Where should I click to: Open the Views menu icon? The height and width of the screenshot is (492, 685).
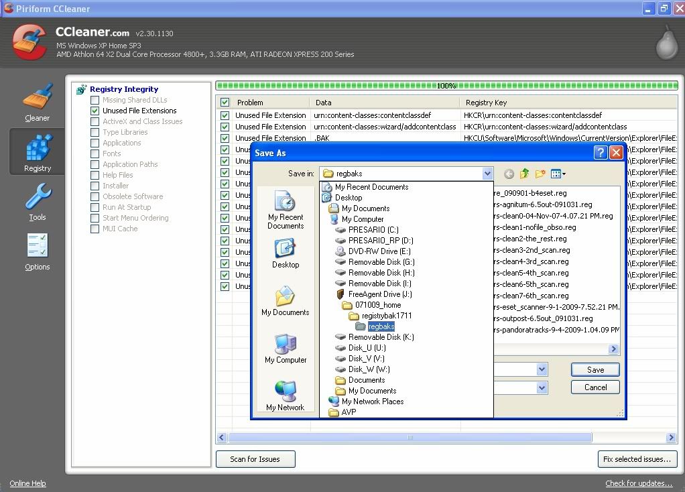(x=558, y=174)
